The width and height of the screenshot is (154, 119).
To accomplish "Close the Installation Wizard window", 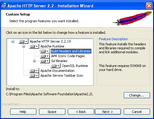I will coord(149,6).
